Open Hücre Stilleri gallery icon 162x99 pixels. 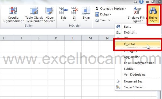pos(49,10)
